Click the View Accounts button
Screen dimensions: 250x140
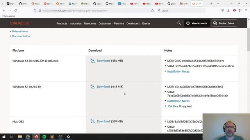[x=197, y=23]
